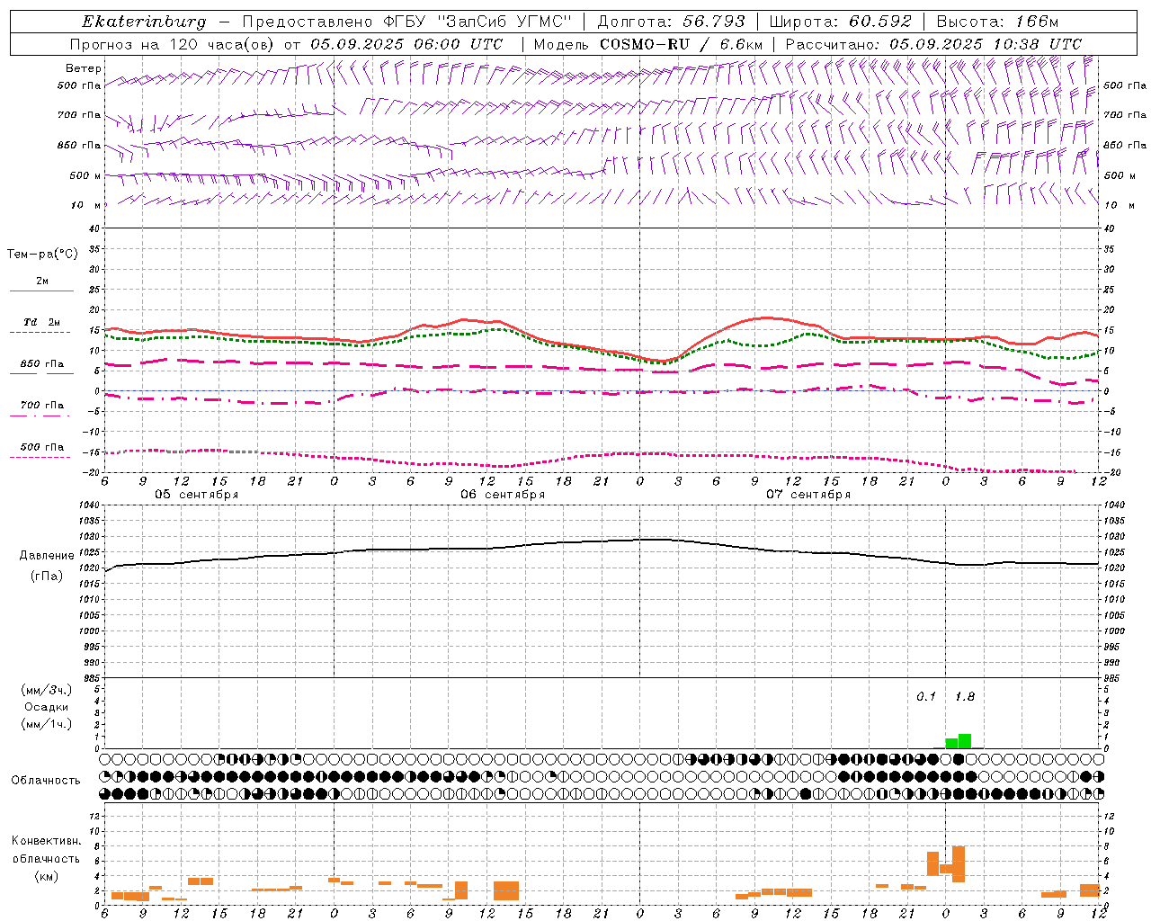Select the Давление pressure panel label
The height and width of the screenshot is (921, 1151).
(47, 556)
